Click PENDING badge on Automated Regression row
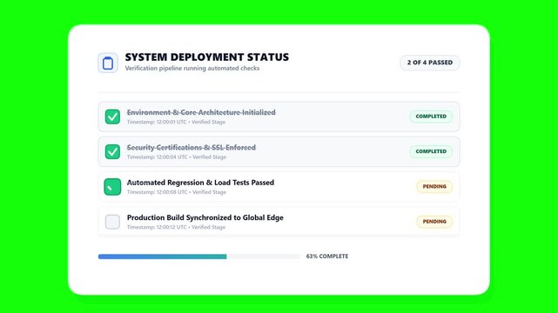This screenshot has height=313, width=558. pyautogui.click(x=434, y=187)
